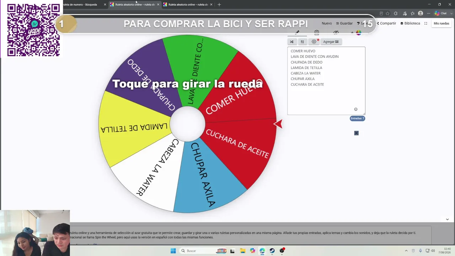Open the color wheel add-wheel tab
This screenshot has width=455, height=256.
pyautogui.click(x=357, y=33)
